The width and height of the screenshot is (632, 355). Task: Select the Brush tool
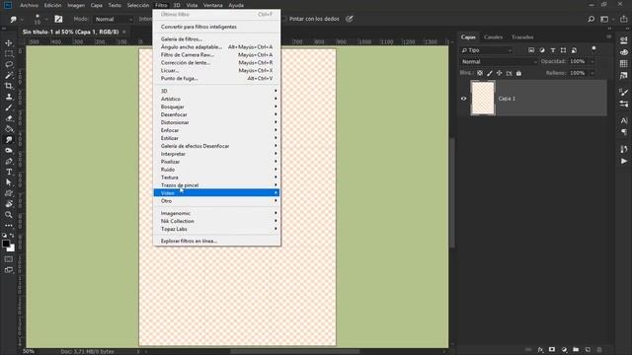click(x=9, y=107)
